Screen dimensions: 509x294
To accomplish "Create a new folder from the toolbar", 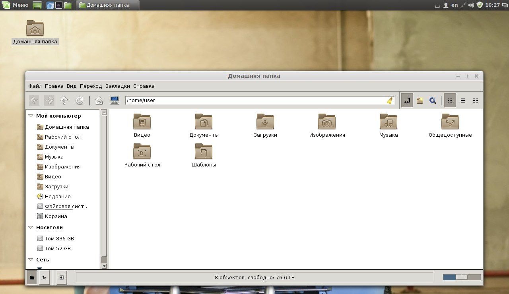I will pyautogui.click(x=420, y=101).
